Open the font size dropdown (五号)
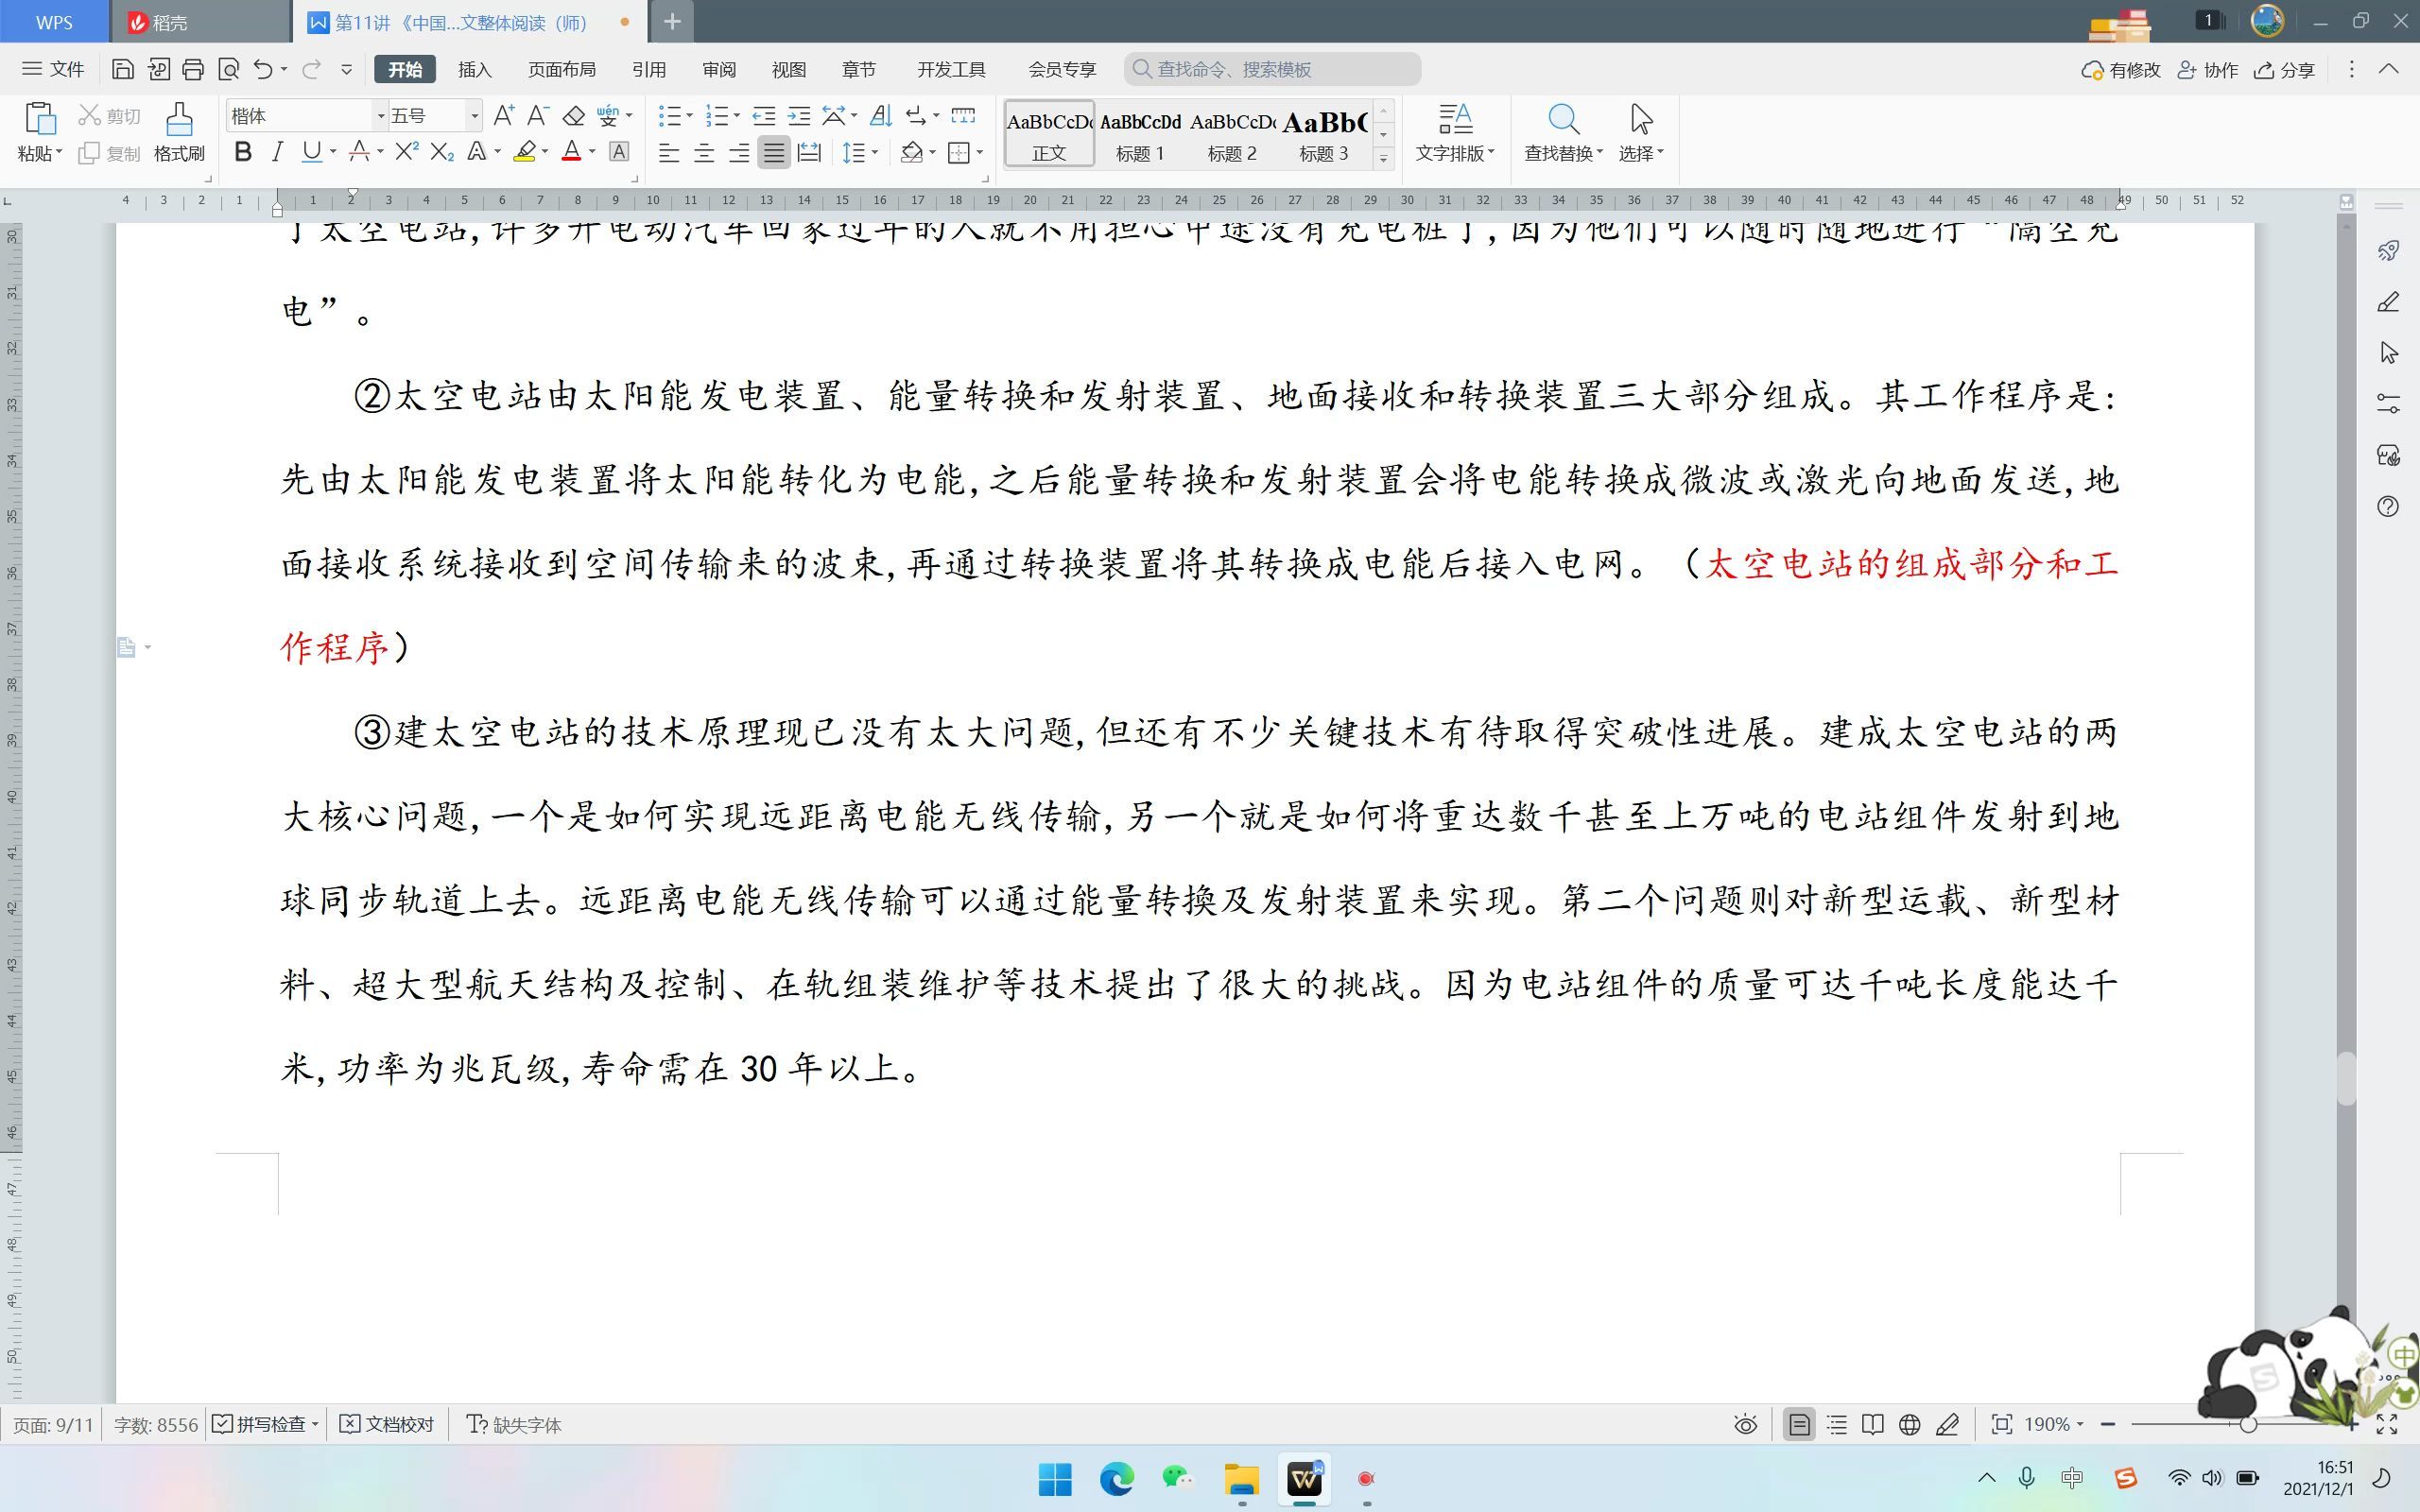2420x1512 pixels. pos(474,116)
